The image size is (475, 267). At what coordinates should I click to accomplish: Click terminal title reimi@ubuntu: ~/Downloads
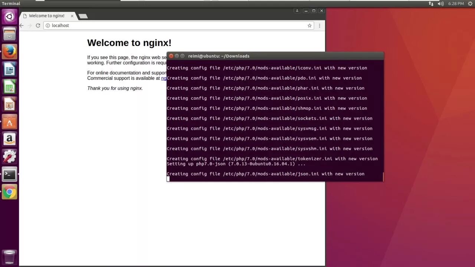coord(219,56)
